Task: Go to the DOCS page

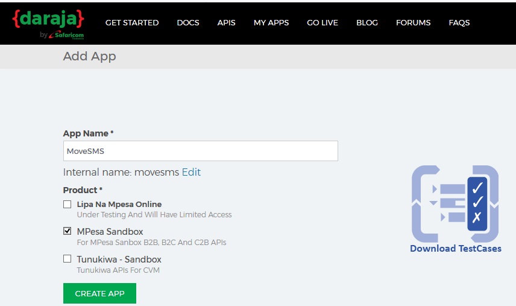Action: pyautogui.click(x=188, y=23)
